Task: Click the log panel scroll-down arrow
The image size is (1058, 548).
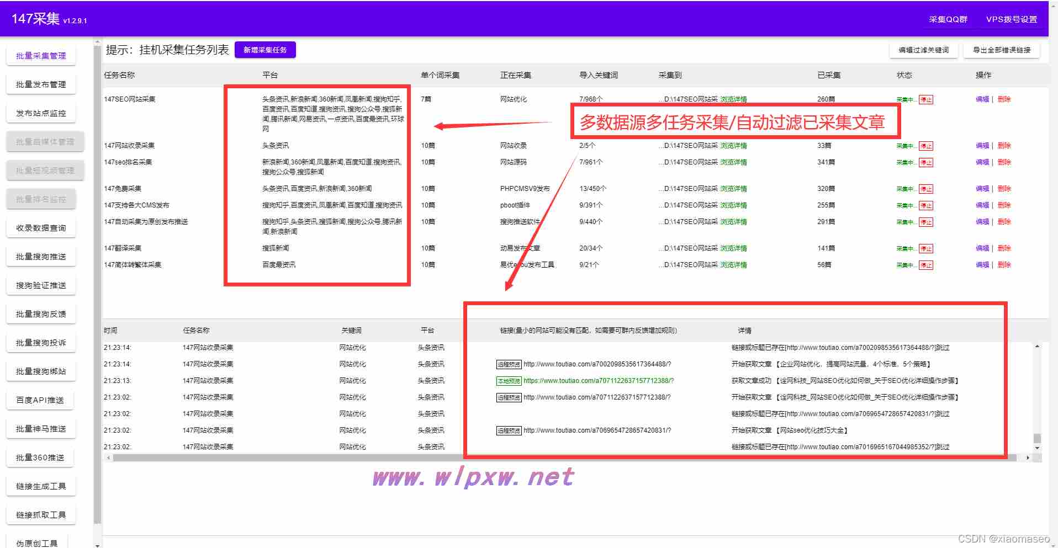Action: 1037,448
